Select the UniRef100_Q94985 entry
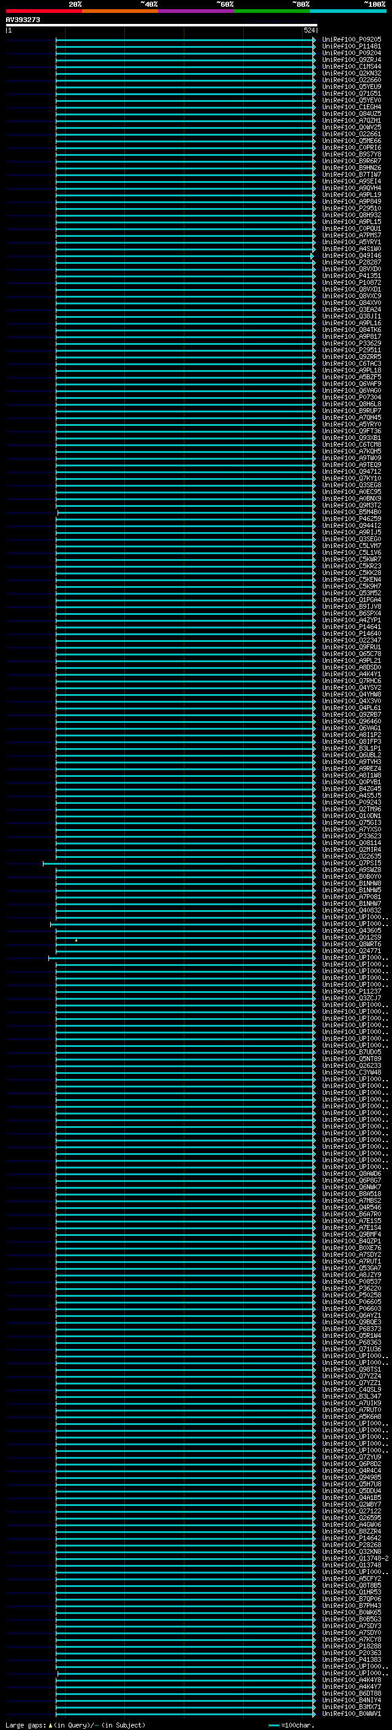Viewport: 392px width, 1730px height. pos(352,1478)
